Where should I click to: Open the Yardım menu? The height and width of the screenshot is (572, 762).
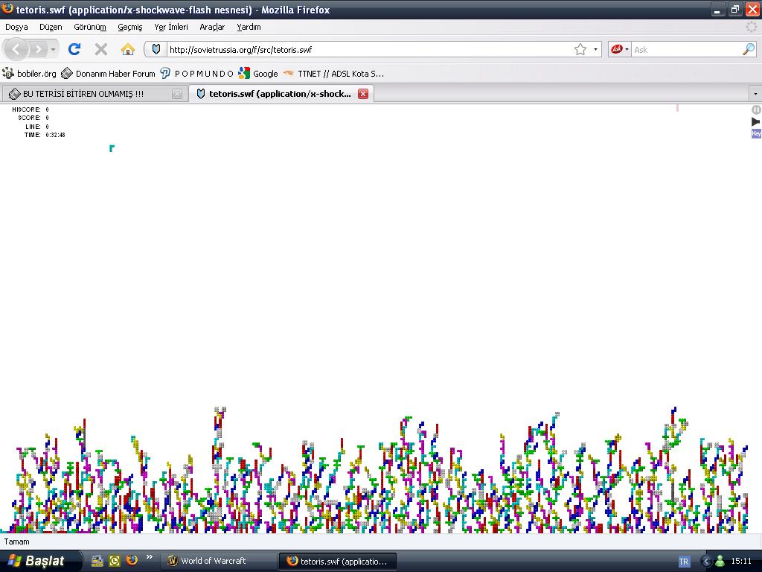click(249, 27)
